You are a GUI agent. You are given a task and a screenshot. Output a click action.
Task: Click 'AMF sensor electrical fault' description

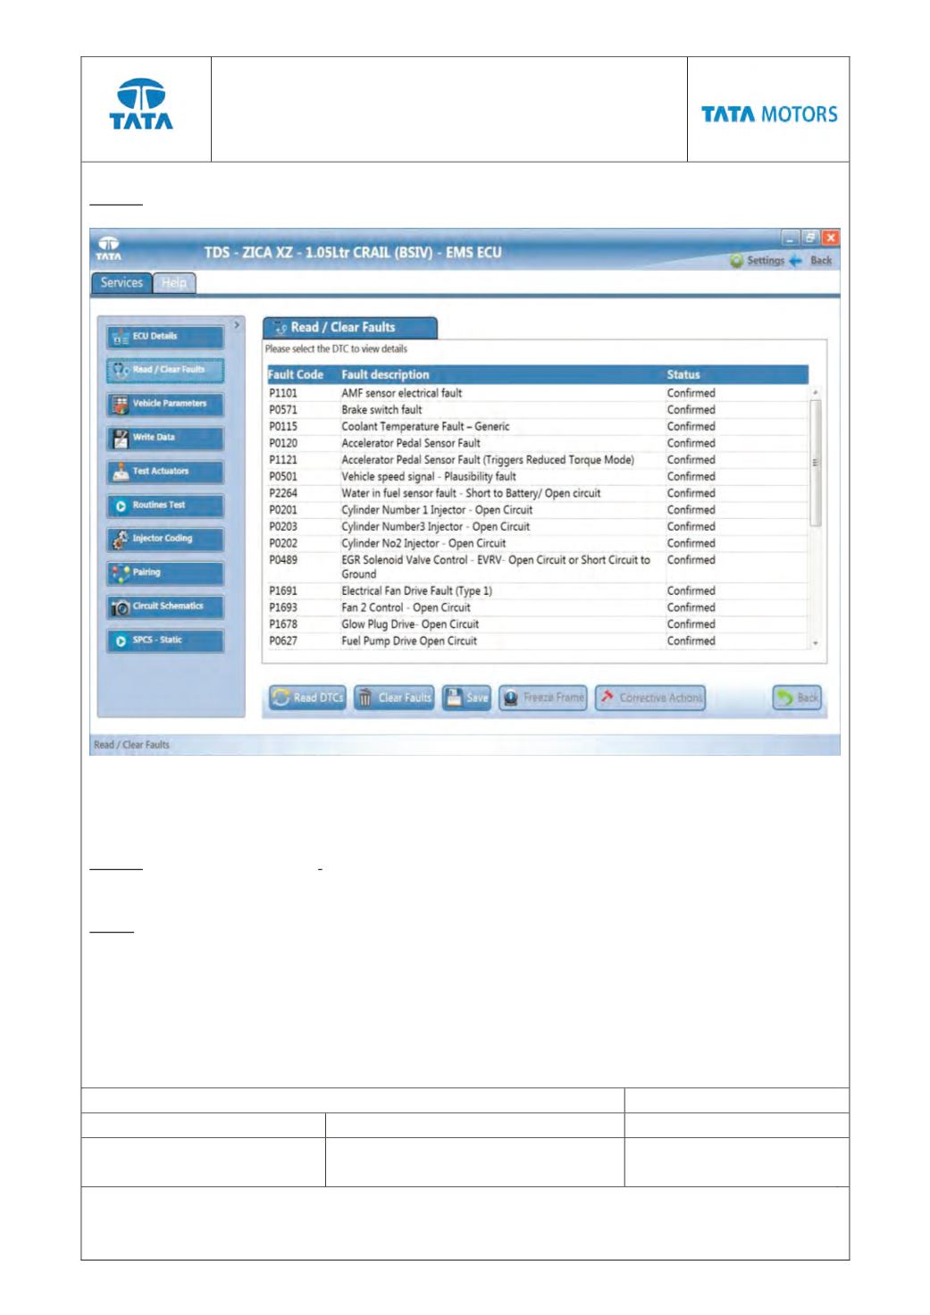[x=402, y=393]
